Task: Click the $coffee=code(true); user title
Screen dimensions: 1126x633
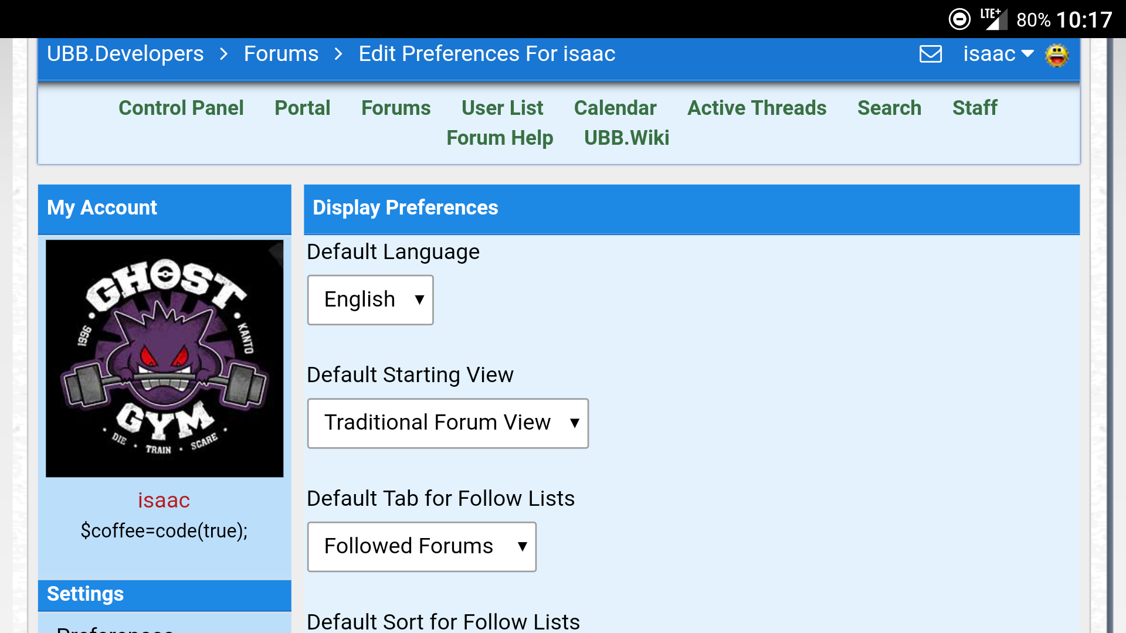Action: coord(164,530)
